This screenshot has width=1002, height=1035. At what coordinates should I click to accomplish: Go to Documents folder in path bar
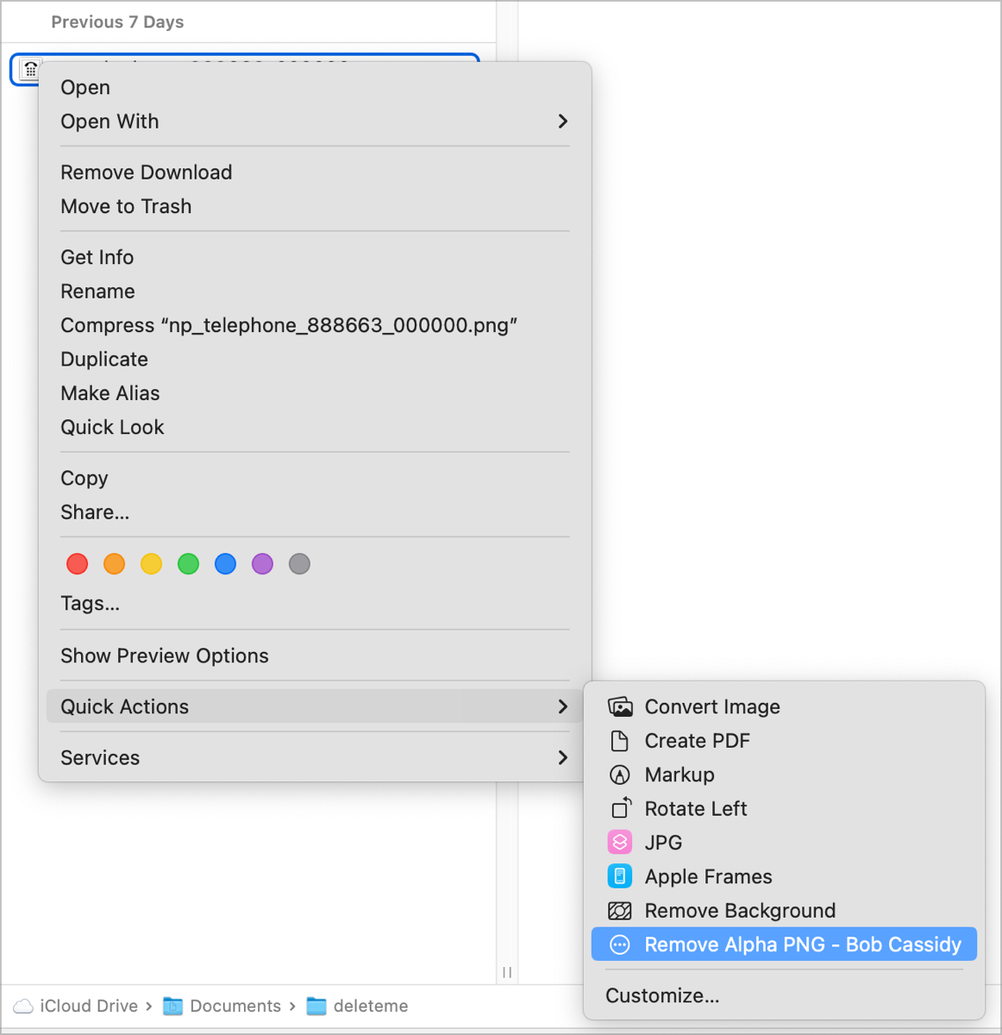click(x=235, y=1006)
